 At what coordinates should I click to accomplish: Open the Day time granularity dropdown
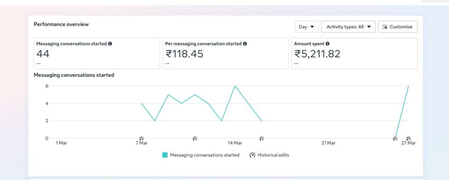click(x=306, y=27)
